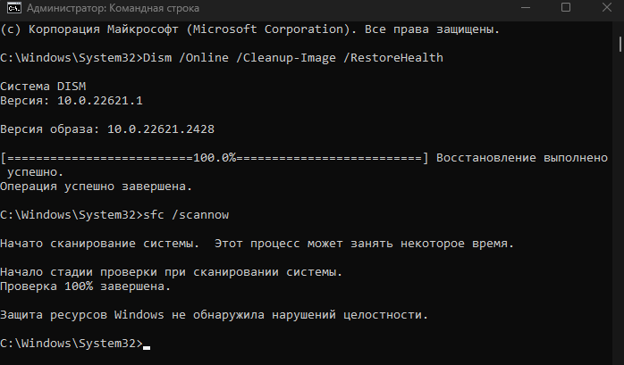Click the 'Начато сканирование системы' message
Viewport: 624px width, 365px height.
pyautogui.click(x=257, y=244)
